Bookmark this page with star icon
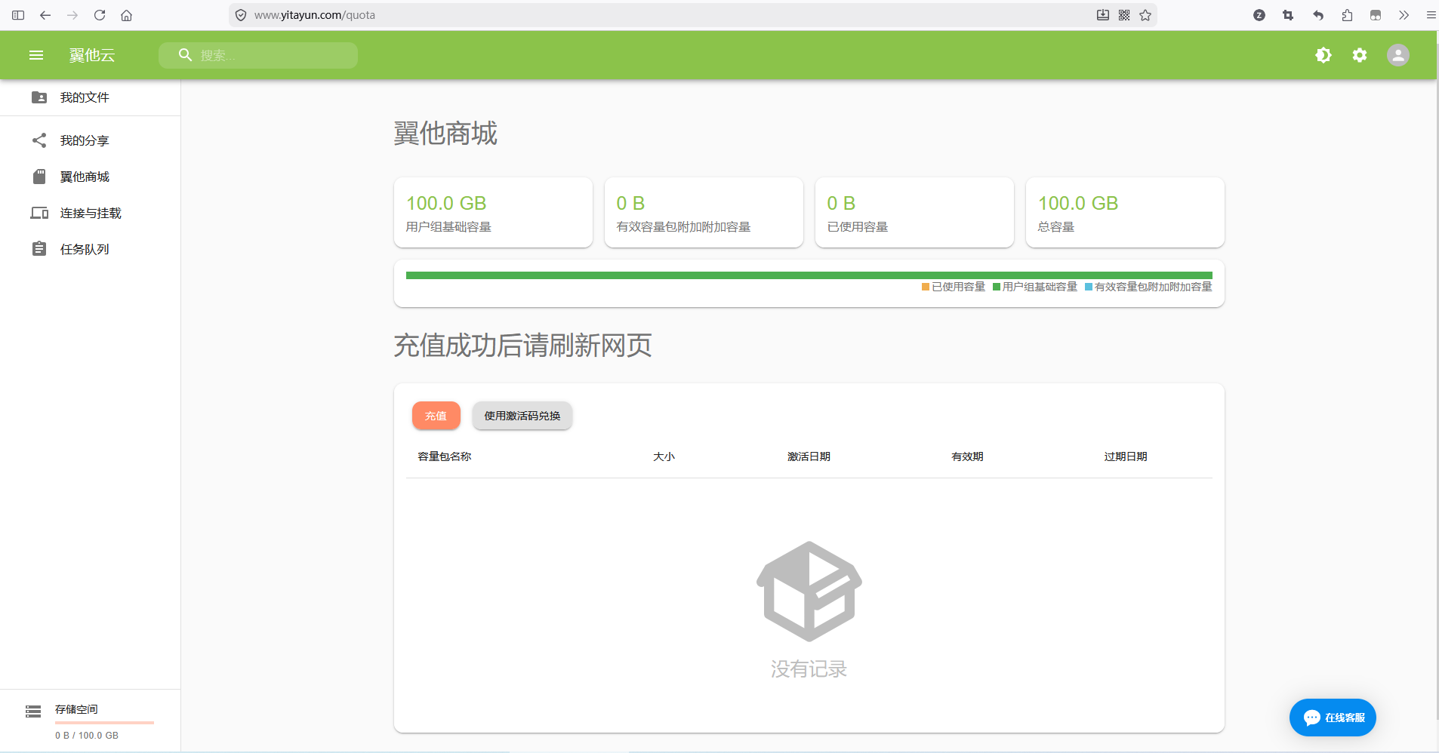 click(1145, 15)
